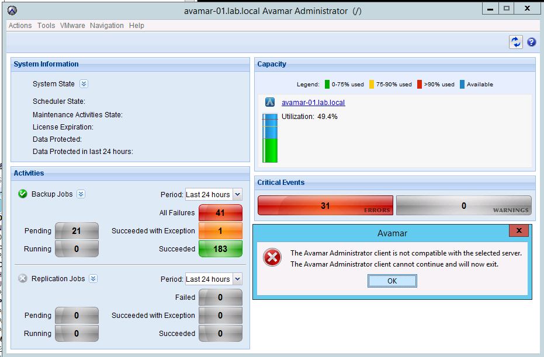Open the Actions menu
Screen dimensions: 544x357
[x=20, y=26]
